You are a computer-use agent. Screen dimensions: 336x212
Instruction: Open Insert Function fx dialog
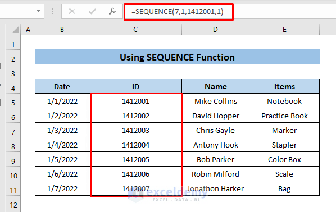point(112,11)
